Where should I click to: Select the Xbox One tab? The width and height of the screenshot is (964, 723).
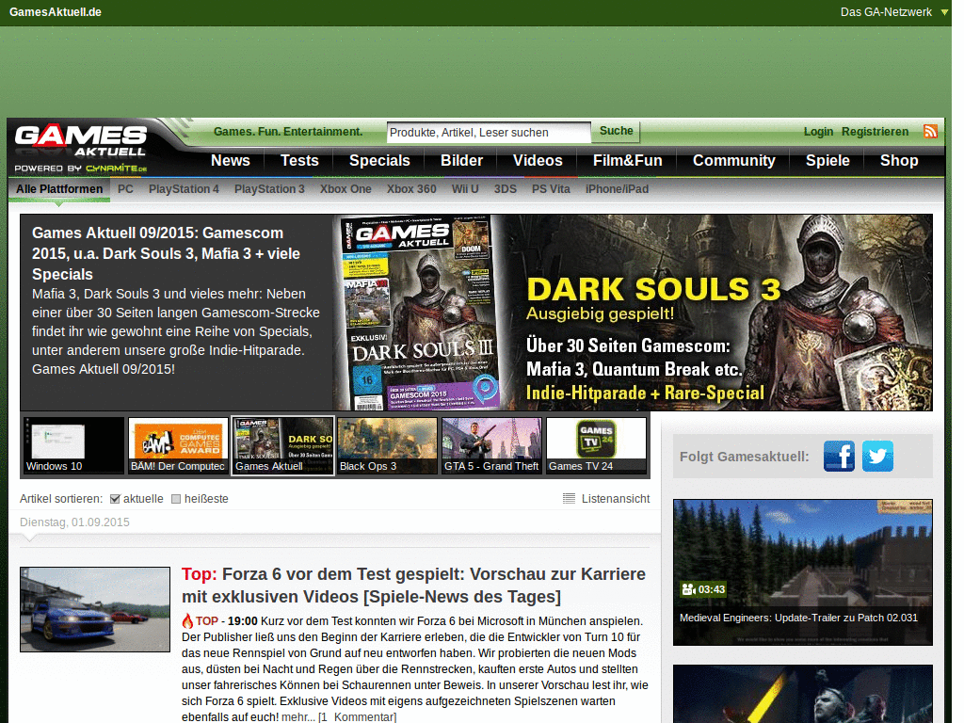point(345,188)
